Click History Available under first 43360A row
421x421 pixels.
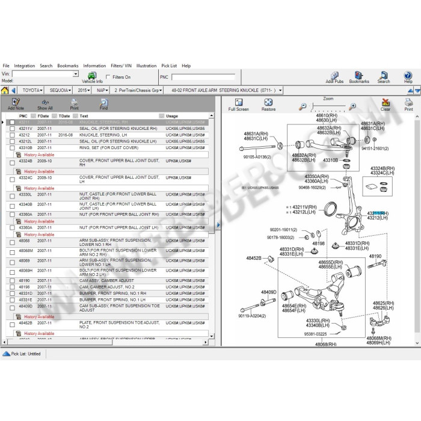coord(39,221)
